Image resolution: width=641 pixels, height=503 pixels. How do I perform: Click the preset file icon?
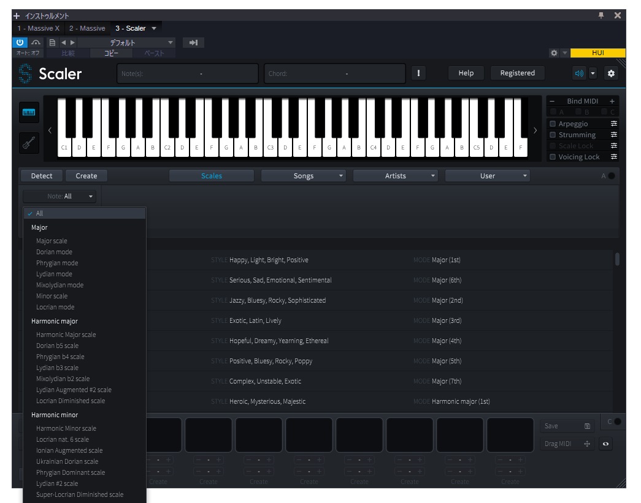(52, 42)
